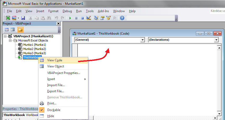Click code window scroll down arrow

(219, 114)
